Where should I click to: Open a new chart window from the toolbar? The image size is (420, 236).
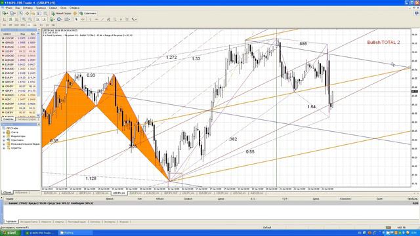[x=4, y=13]
